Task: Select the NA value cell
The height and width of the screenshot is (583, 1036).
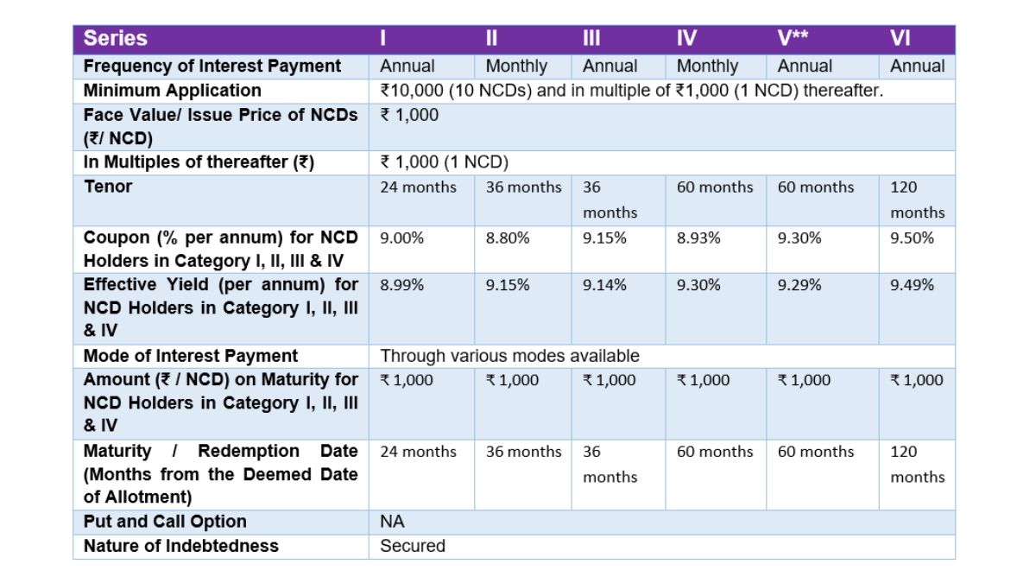Action: point(392,522)
